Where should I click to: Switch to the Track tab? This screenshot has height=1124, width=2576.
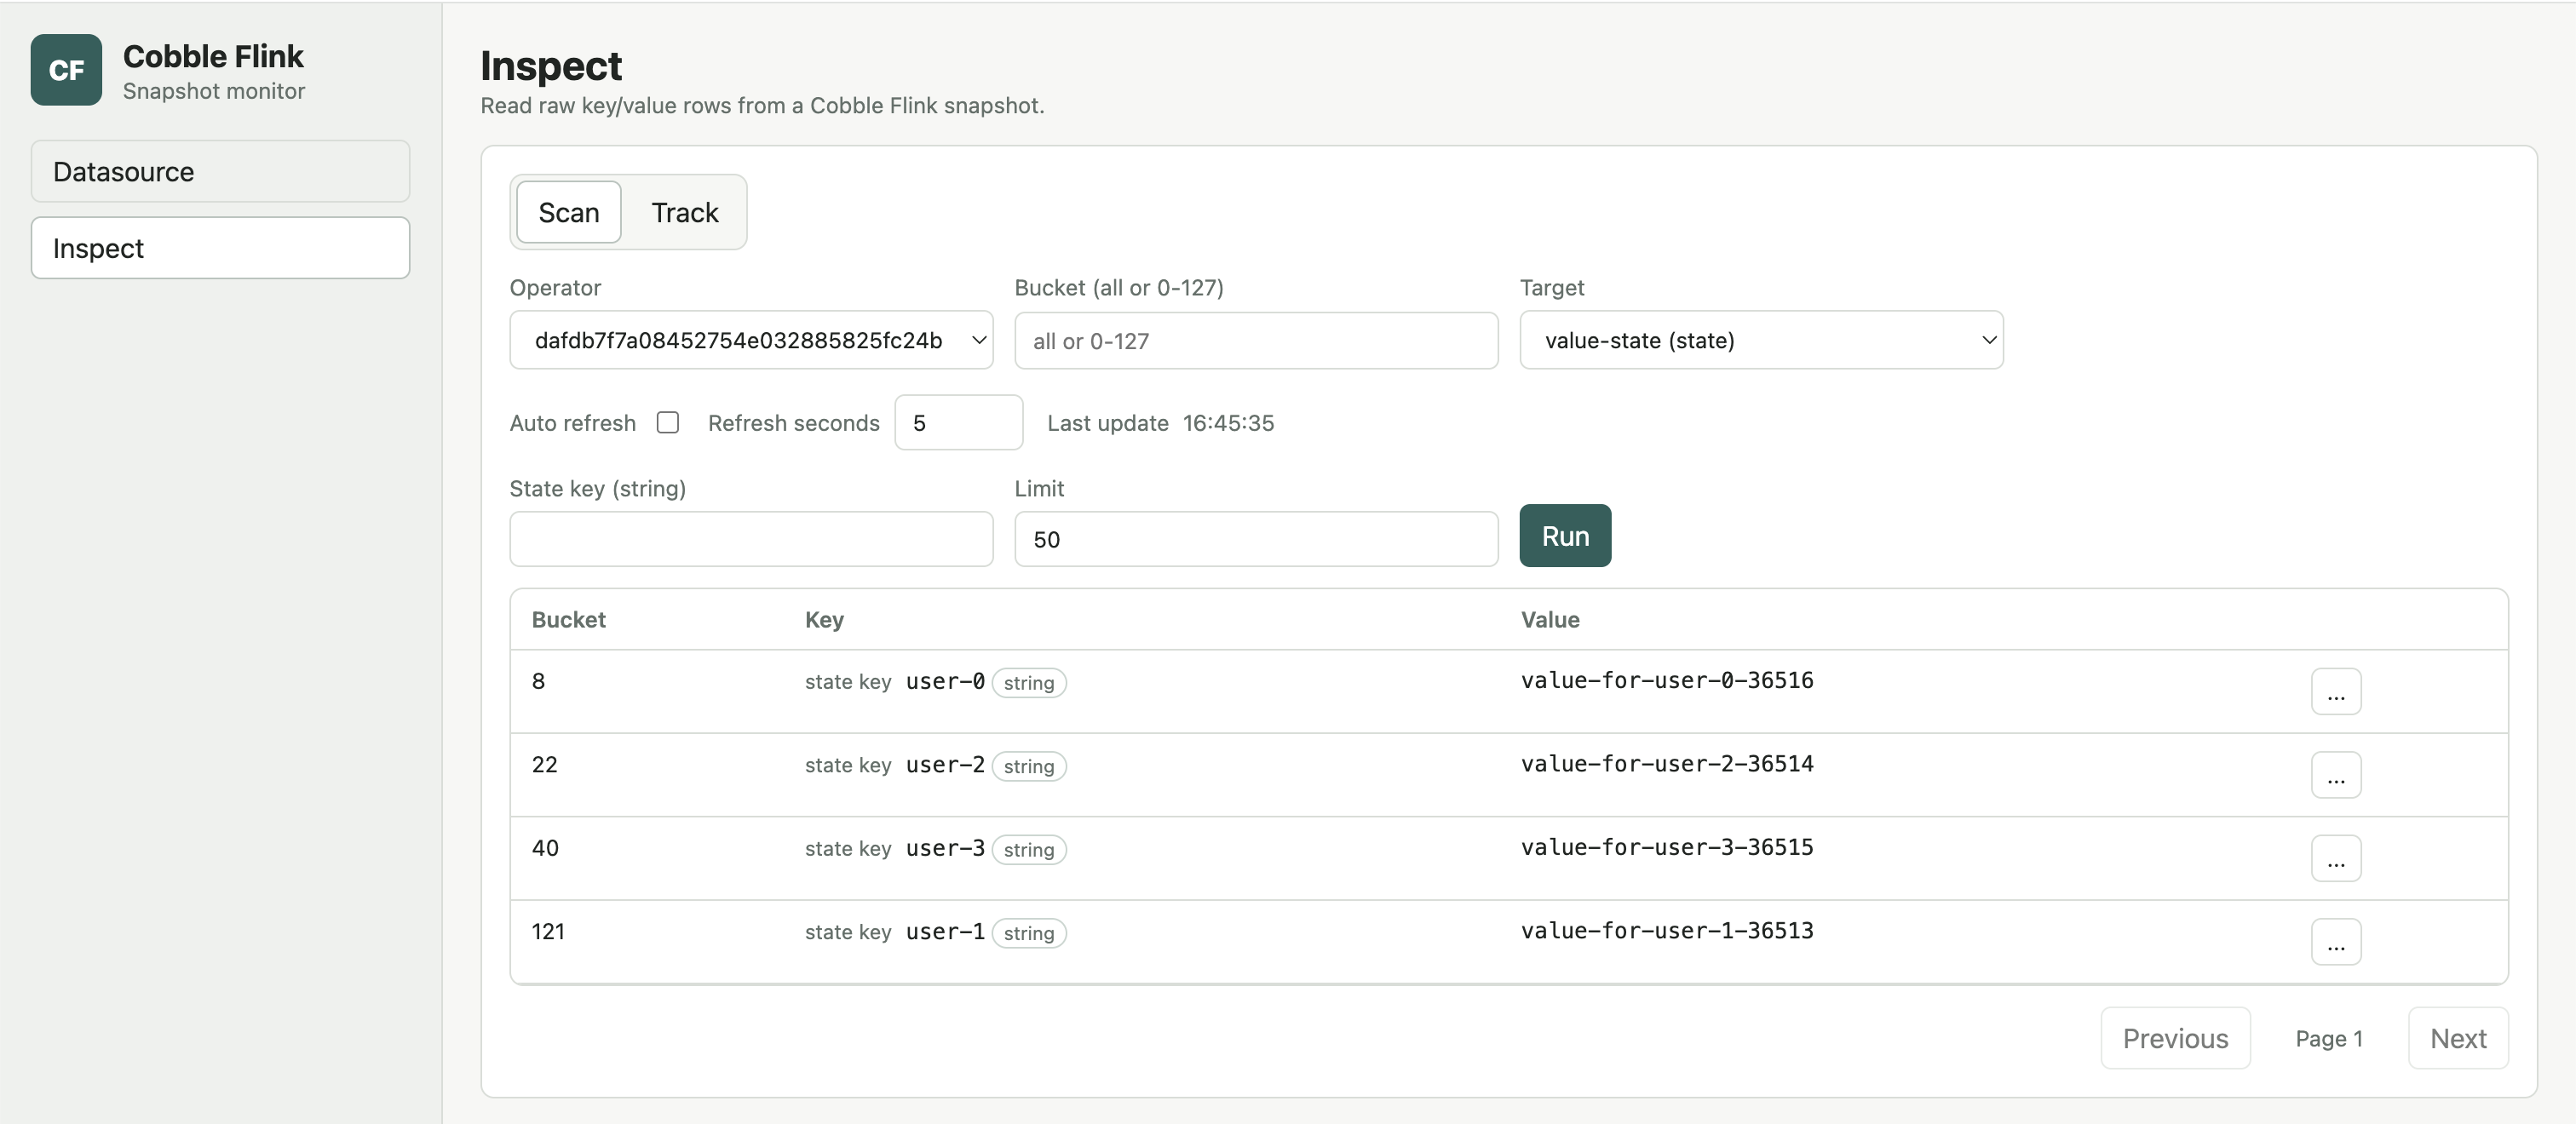(685, 212)
